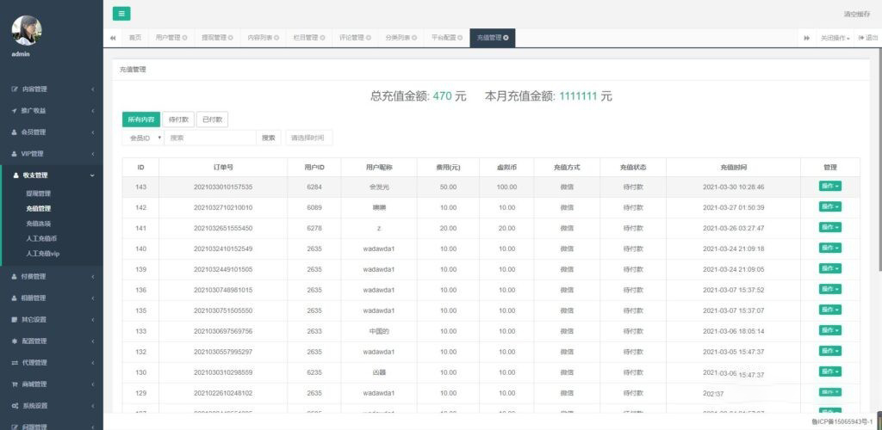Viewport: 882px width, 430px height.
Task: Click the 清空缓存 link
Action: (x=856, y=14)
